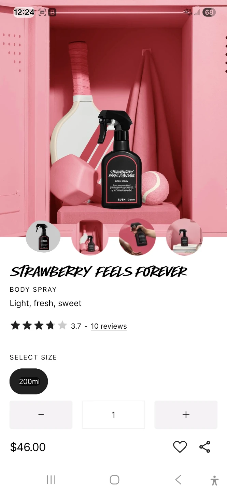
Task: Open the accessibility shortcut icon
Action: tap(214, 480)
